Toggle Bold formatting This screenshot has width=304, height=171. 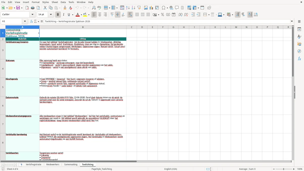(58, 15)
